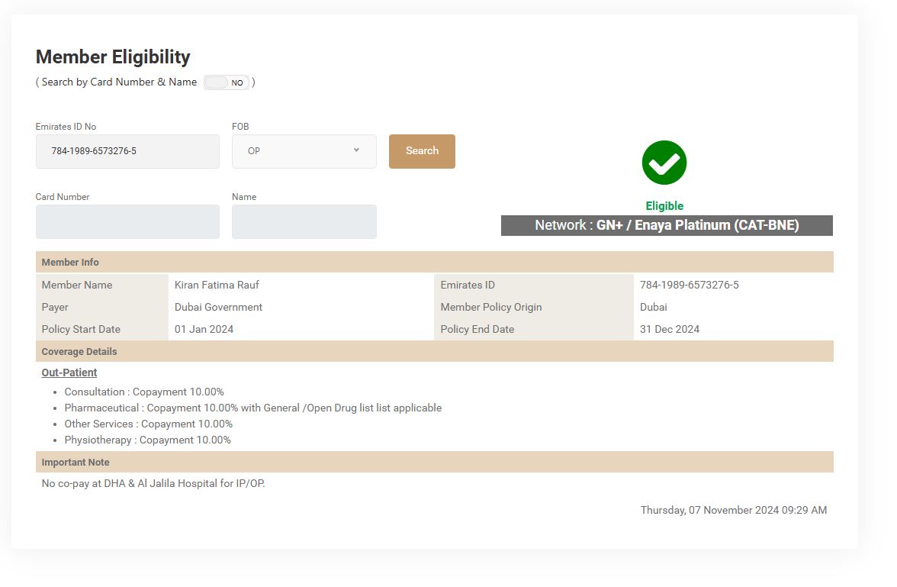Click member name Kiran Fatima Rauf
The image size is (897, 587).
click(x=217, y=285)
